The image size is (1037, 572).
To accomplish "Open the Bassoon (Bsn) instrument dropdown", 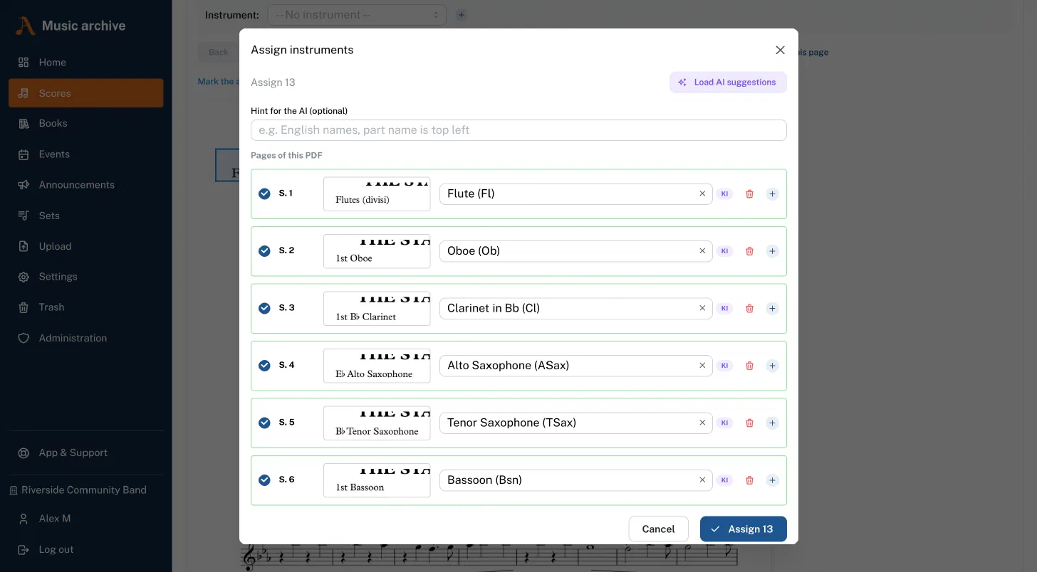I will 575,480.
